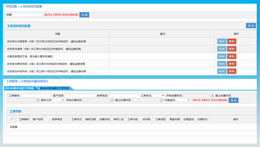
Task: Open calendar picker for 截止创建时间
Action: tap(38, 100)
